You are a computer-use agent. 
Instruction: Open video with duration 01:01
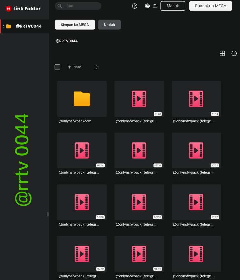tap(139, 99)
